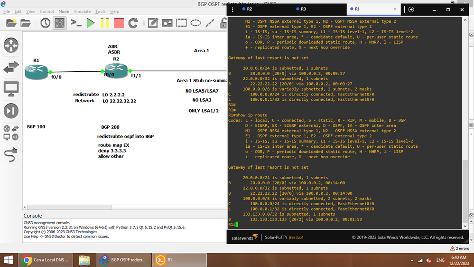Open the Annotate menu
This screenshot has width=474, height=267.
point(82,11)
